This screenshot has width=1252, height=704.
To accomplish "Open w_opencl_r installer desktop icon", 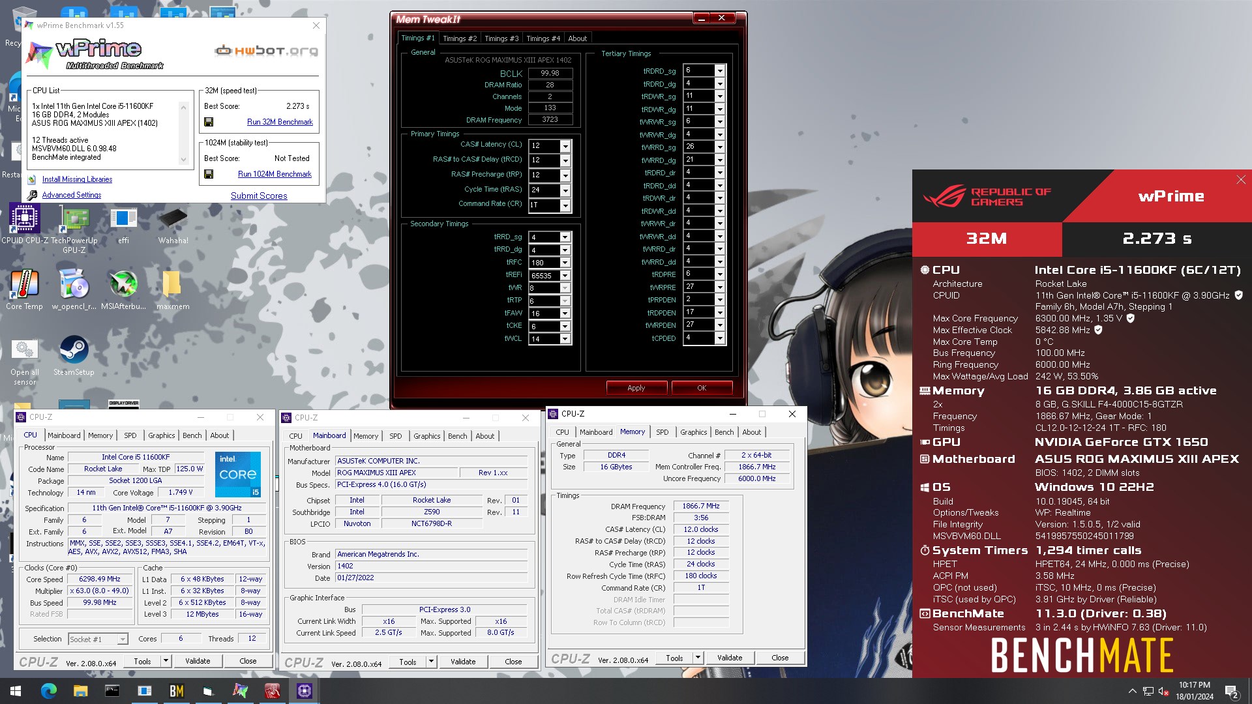I will pos(74,290).
